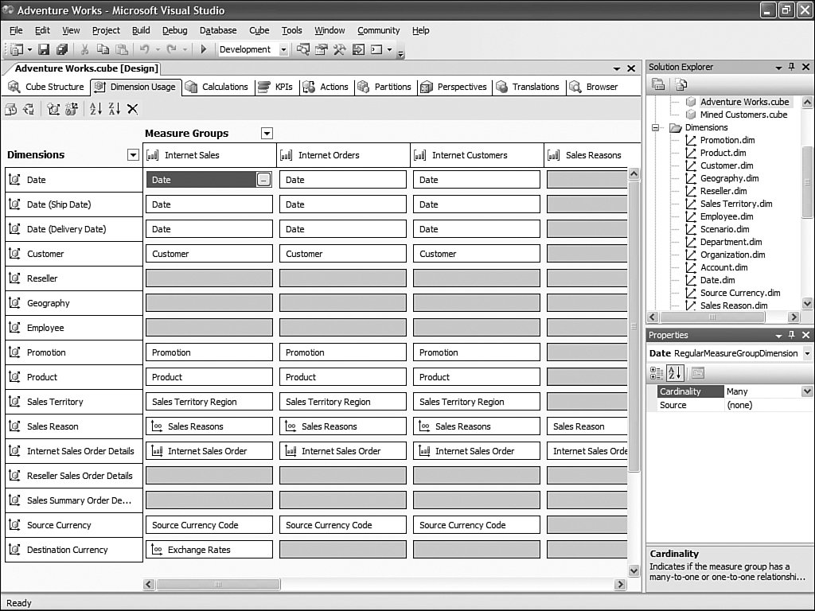Collapse the Dimensions folder in Solution Explorer
815x611 pixels.
pyautogui.click(x=656, y=127)
